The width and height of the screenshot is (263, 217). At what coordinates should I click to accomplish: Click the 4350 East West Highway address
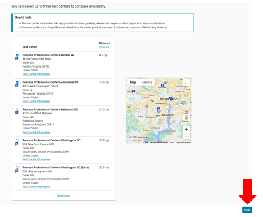pyautogui.click(x=38, y=114)
